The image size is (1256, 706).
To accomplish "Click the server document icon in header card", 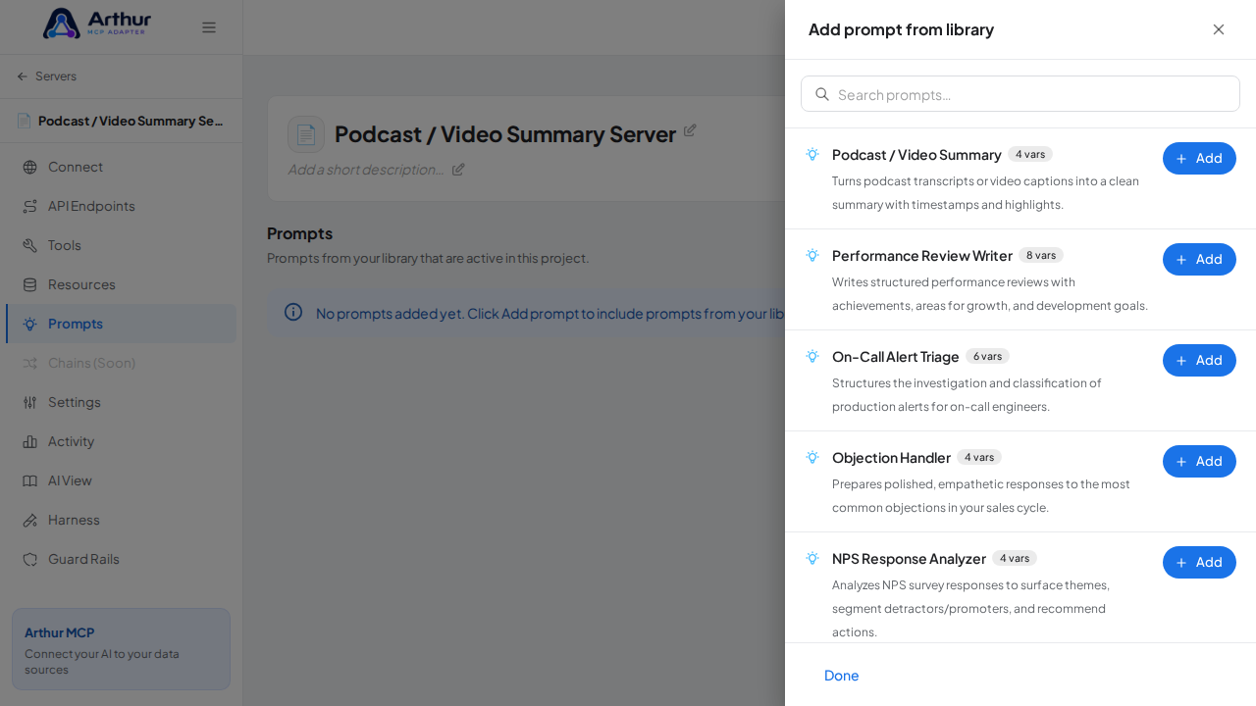I will tap(306, 134).
